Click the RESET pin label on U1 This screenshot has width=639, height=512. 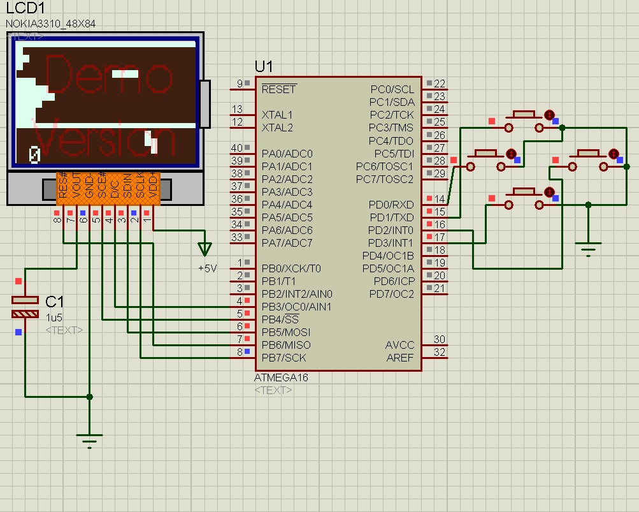[279, 89]
